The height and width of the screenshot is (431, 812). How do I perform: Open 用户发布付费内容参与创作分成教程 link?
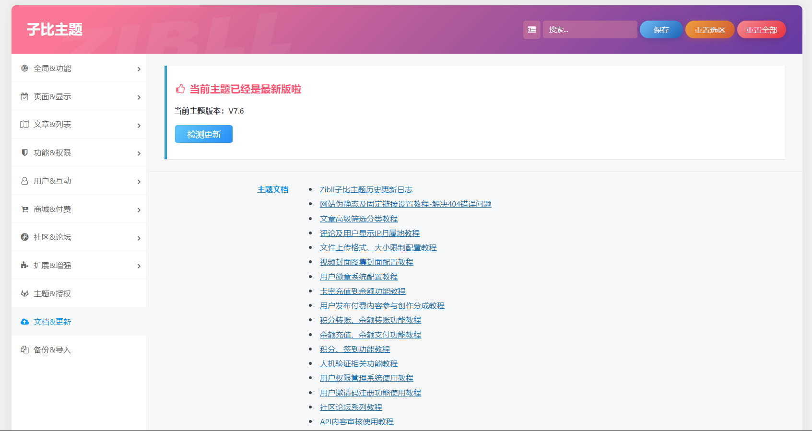click(x=382, y=305)
